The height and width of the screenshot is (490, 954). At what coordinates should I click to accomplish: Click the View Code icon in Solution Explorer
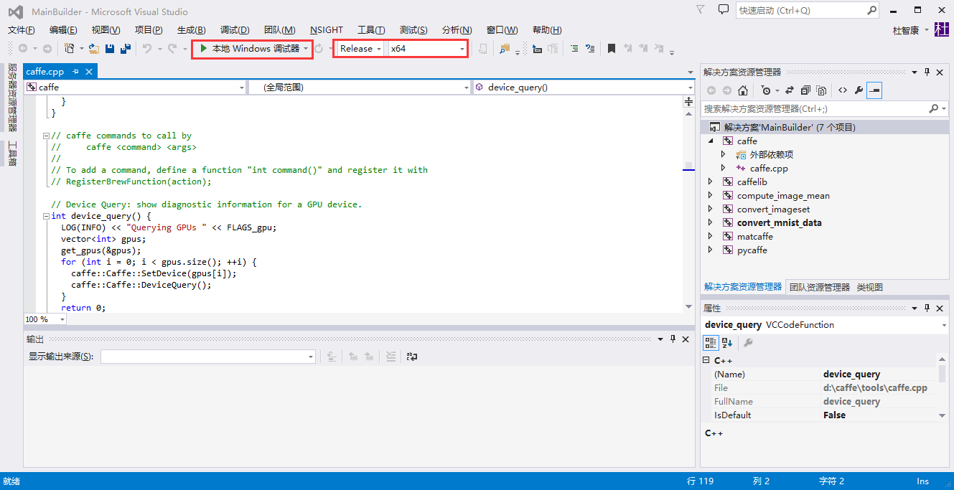click(843, 90)
